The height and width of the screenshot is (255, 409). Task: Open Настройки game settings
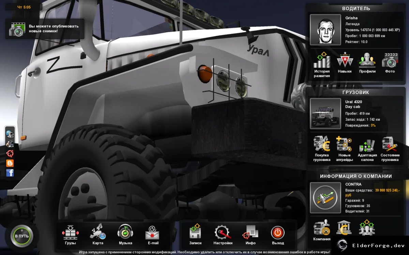click(x=223, y=235)
